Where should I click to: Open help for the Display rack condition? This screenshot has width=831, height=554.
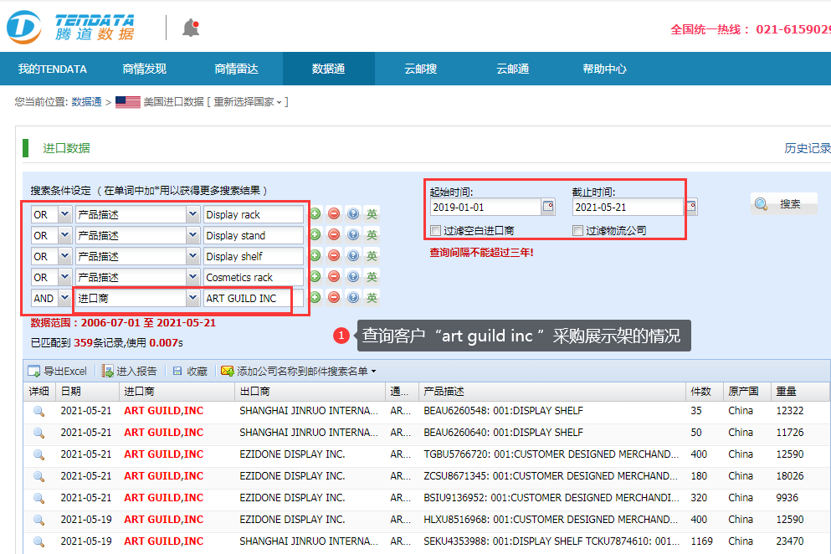tap(353, 214)
